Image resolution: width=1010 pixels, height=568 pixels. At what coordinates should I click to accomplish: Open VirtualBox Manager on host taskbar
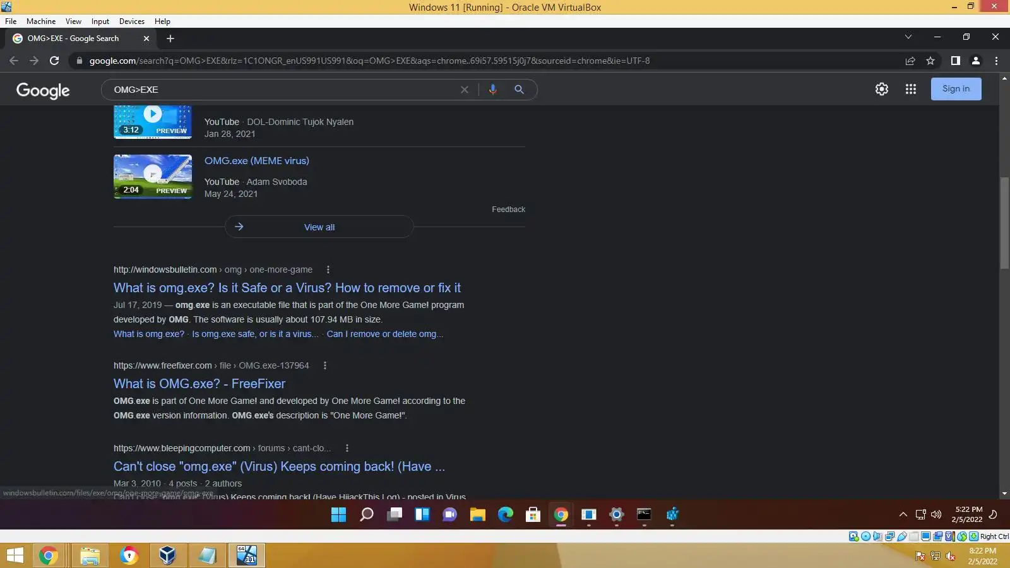167,556
